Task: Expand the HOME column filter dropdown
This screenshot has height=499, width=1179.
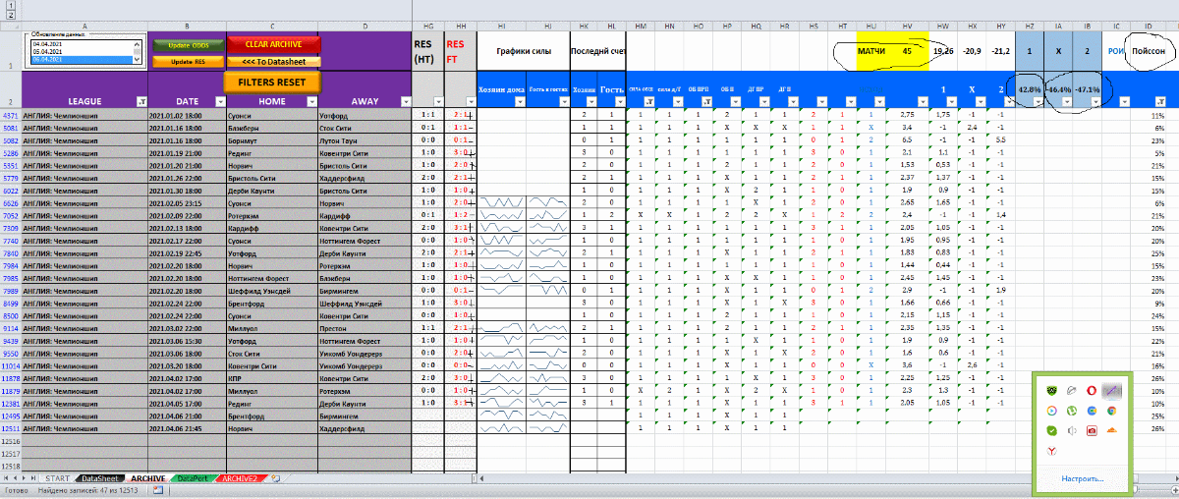Action: coord(312,101)
